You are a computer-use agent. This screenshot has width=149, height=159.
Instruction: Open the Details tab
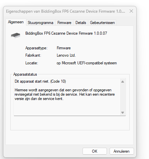coord(81,23)
